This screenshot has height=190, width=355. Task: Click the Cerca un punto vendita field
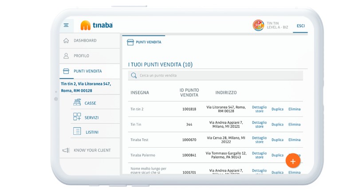click(217, 76)
